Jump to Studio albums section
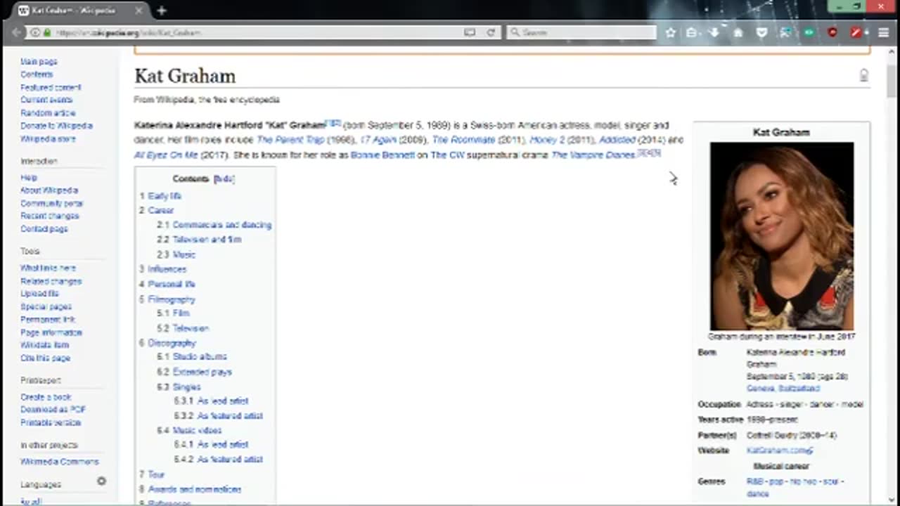The width and height of the screenshot is (900, 506). [x=200, y=357]
